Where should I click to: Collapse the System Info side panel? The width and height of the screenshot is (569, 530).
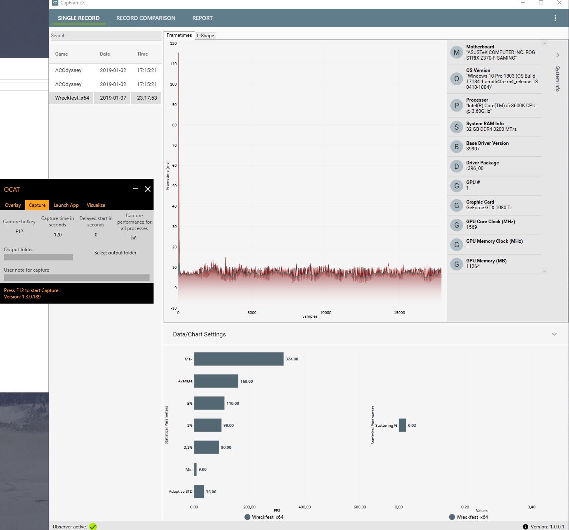[558, 55]
